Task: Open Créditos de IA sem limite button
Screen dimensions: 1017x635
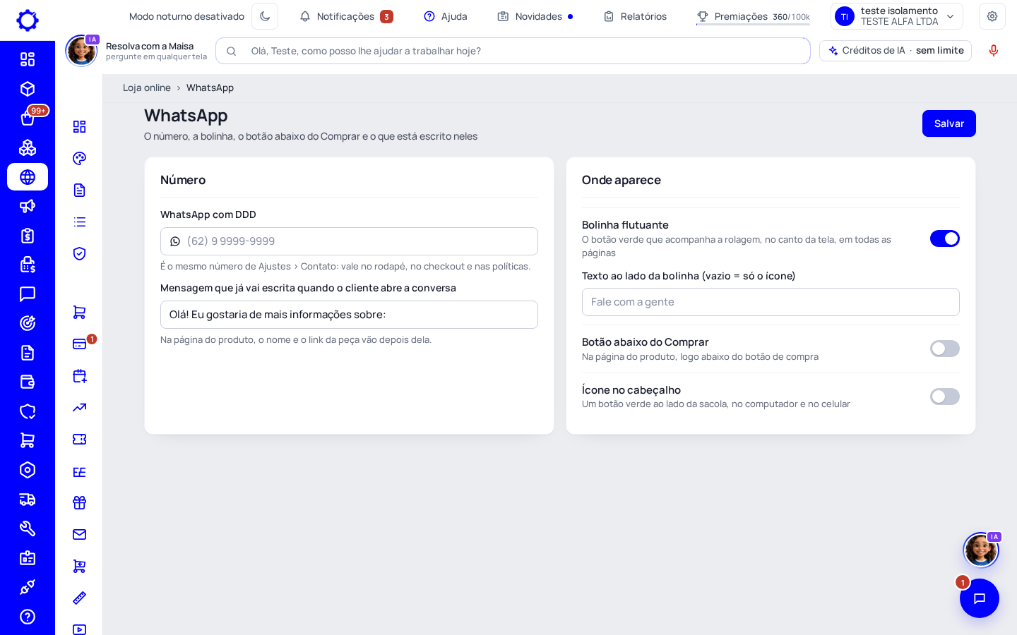Action: (895, 51)
